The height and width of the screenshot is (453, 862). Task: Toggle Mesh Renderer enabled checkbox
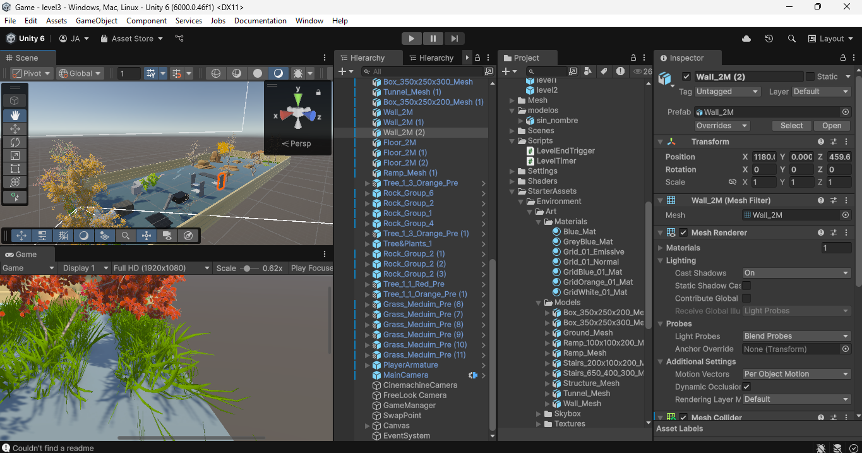(x=683, y=233)
